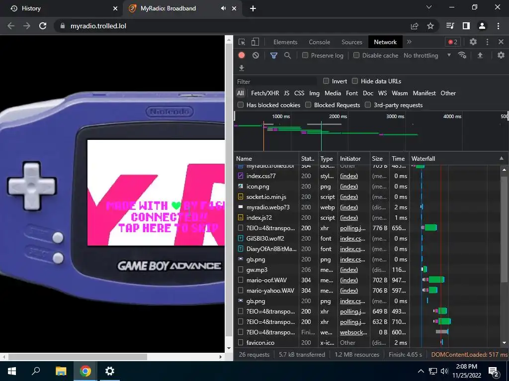This screenshot has width=509, height=381.
Task: Select the favicon.ico request row
Action: pyautogui.click(x=321, y=342)
